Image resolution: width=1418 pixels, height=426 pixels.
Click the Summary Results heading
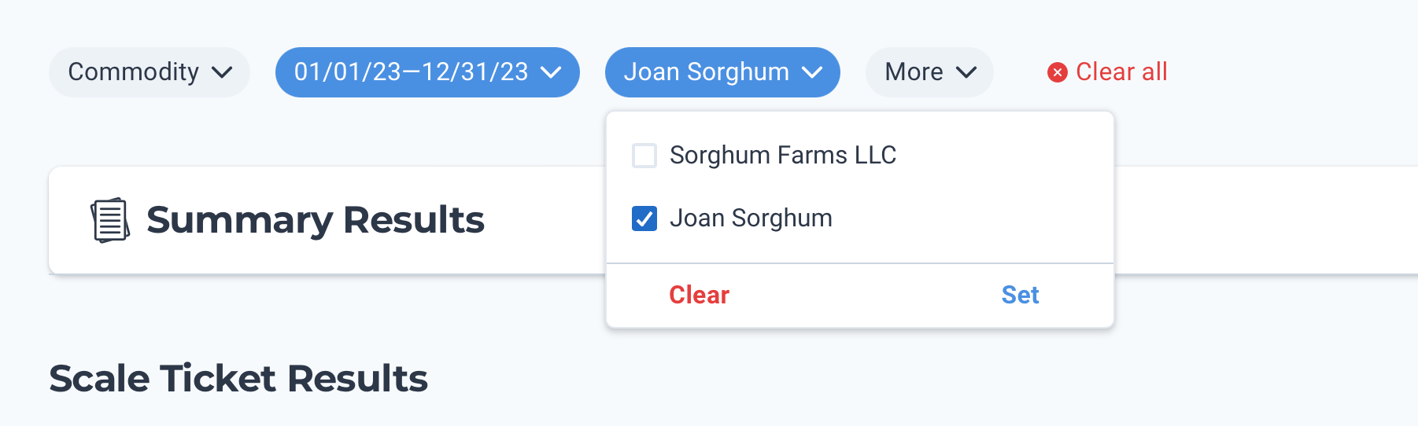[315, 220]
